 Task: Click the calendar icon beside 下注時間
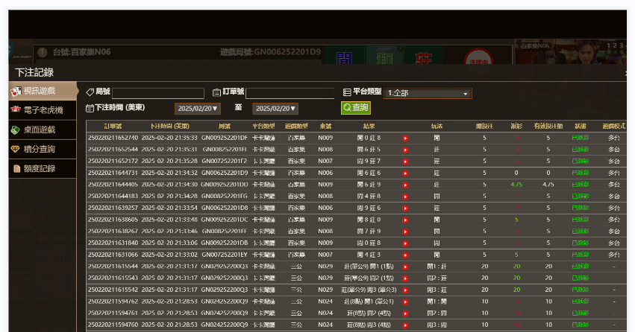click(90, 108)
